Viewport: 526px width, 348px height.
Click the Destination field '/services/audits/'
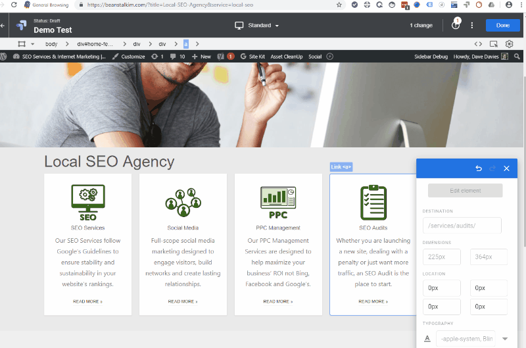[x=462, y=226]
